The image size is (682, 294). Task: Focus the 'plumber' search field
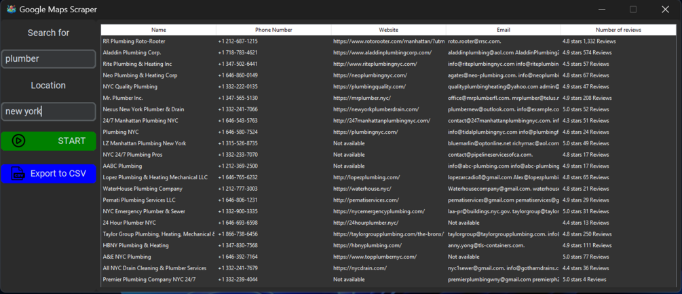click(x=48, y=58)
